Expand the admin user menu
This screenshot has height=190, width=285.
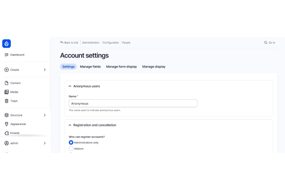coord(45,143)
